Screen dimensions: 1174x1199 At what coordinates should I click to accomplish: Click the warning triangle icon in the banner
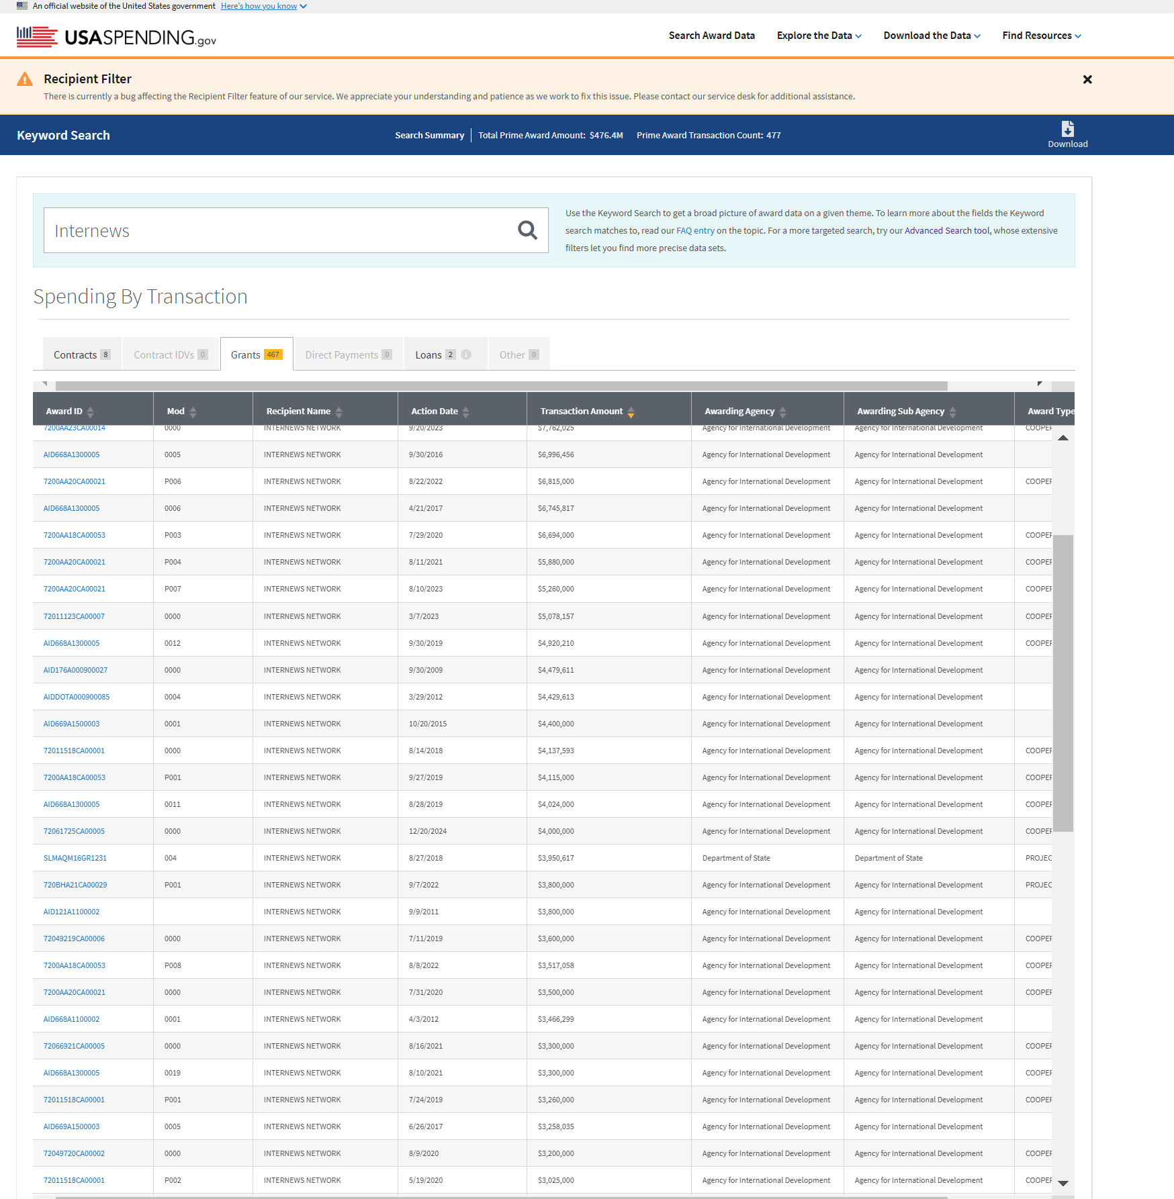[x=25, y=79]
